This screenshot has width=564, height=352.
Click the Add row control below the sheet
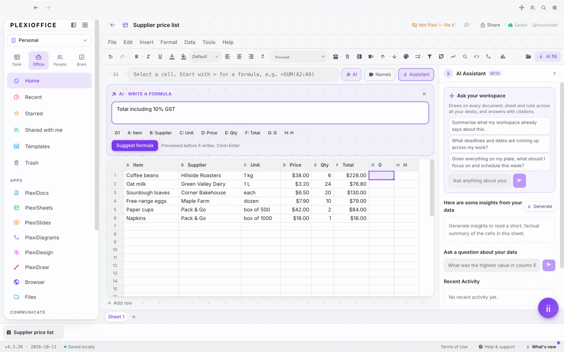120,303
